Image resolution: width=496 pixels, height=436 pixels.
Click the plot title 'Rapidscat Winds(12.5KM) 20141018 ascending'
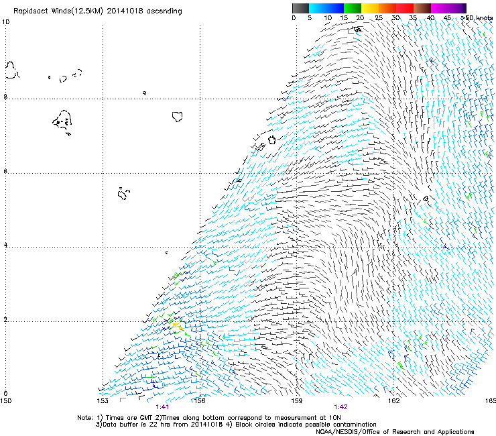pyautogui.click(x=98, y=11)
